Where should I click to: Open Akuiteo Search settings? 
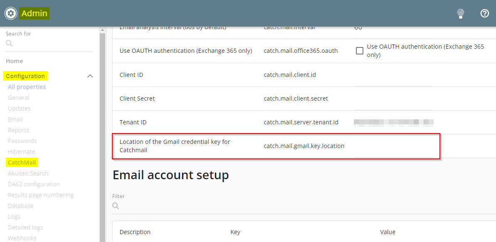point(28,173)
